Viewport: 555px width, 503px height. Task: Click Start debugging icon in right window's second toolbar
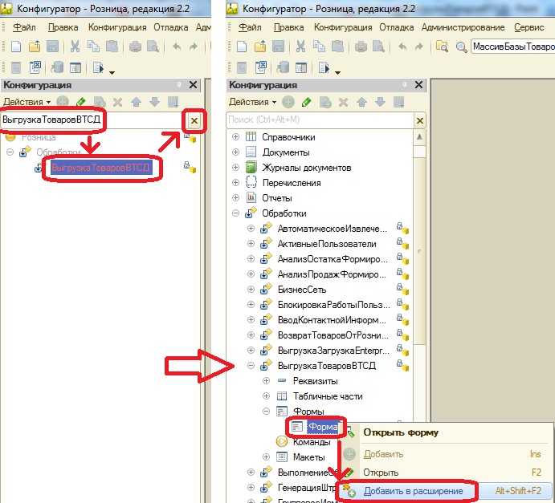pyautogui.click(x=324, y=67)
